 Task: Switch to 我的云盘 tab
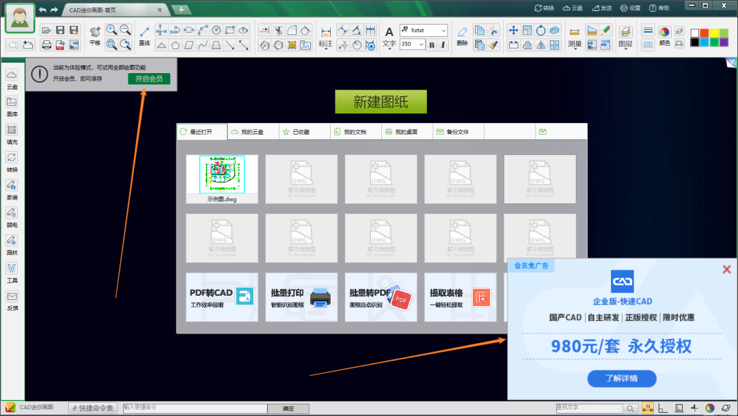pyautogui.click(x=254, y=132)
